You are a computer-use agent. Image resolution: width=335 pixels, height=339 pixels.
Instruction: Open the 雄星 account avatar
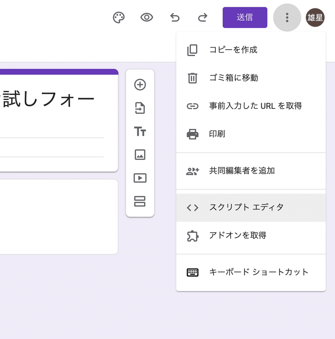[315, 18]
